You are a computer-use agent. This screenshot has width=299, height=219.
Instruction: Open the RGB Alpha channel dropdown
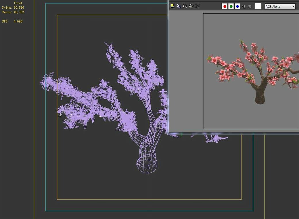(x=279, y=6)
